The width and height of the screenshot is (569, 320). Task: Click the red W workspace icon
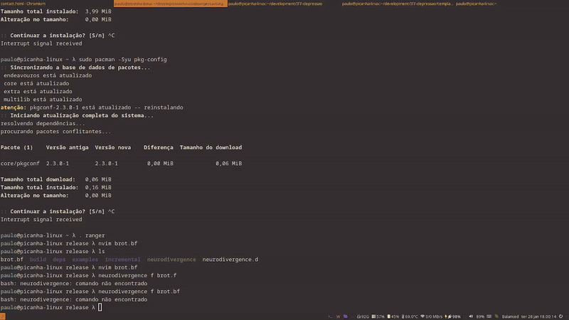point(339,316)
